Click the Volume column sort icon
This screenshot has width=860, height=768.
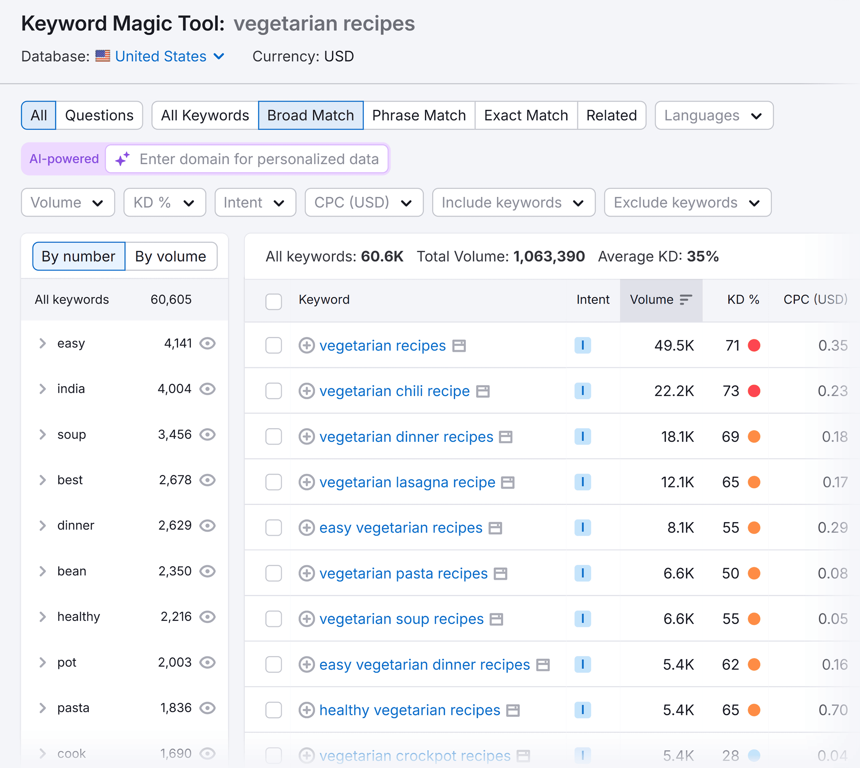(x=685, y=300)
